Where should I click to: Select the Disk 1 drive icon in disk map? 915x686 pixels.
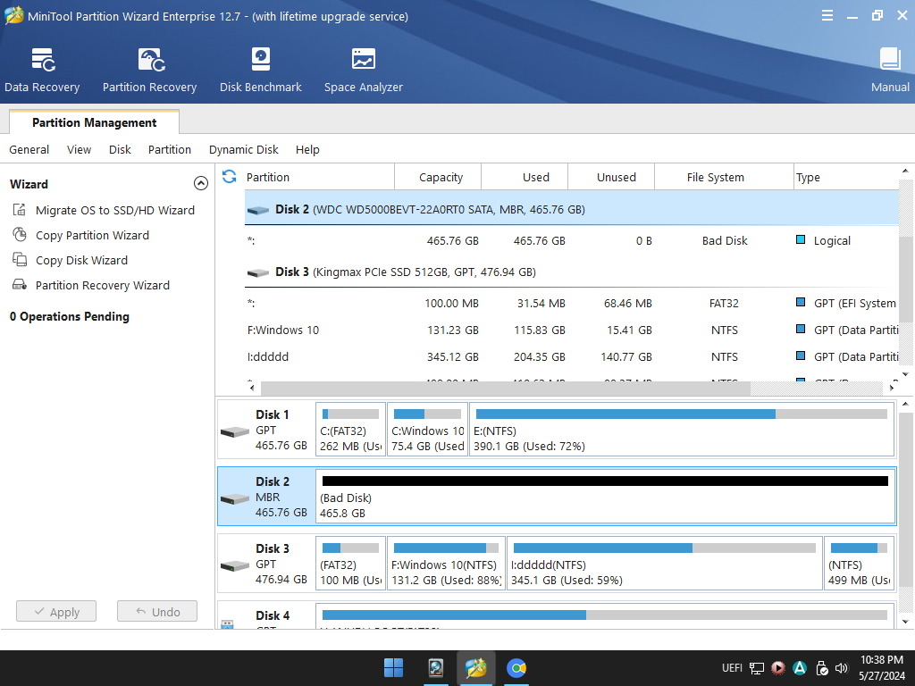(235, 432)
